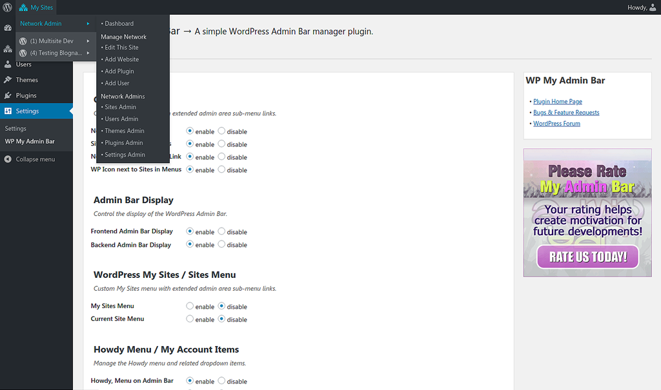Viewport: 661px width, 390px height.
Task: Select Network Admin in My Sites menu
Action: pyautogui.click(x=41, y=24)
